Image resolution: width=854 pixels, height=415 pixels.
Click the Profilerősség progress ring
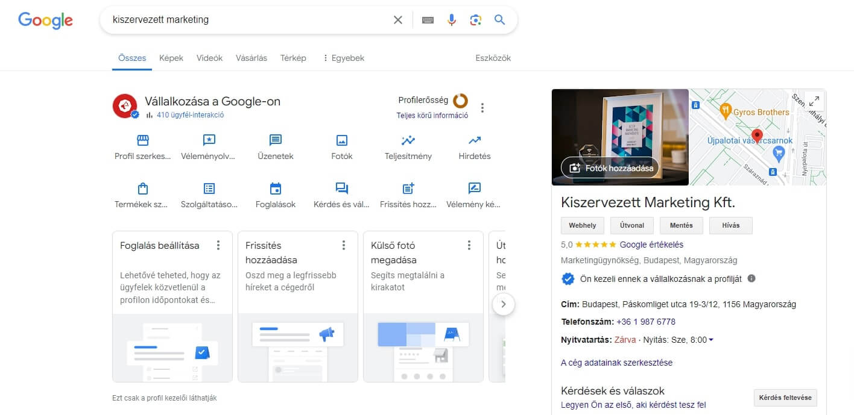click(460, 101)
